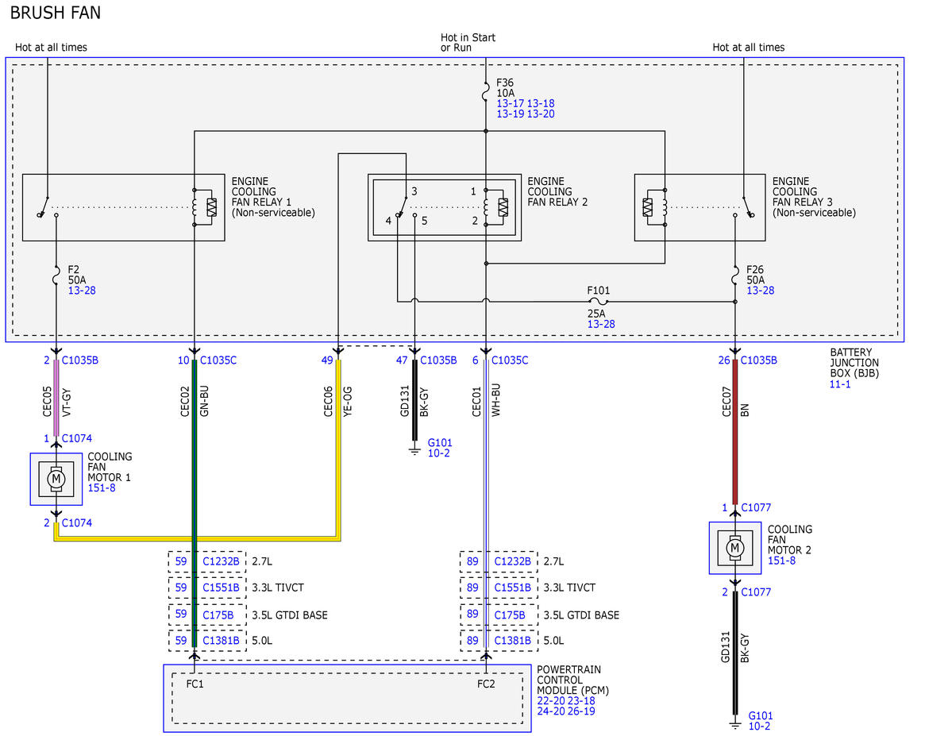Screen dimensions: 952x736
Task: Click the Cooling Fan Motor 1 symbol
Action: coord(56,479)
